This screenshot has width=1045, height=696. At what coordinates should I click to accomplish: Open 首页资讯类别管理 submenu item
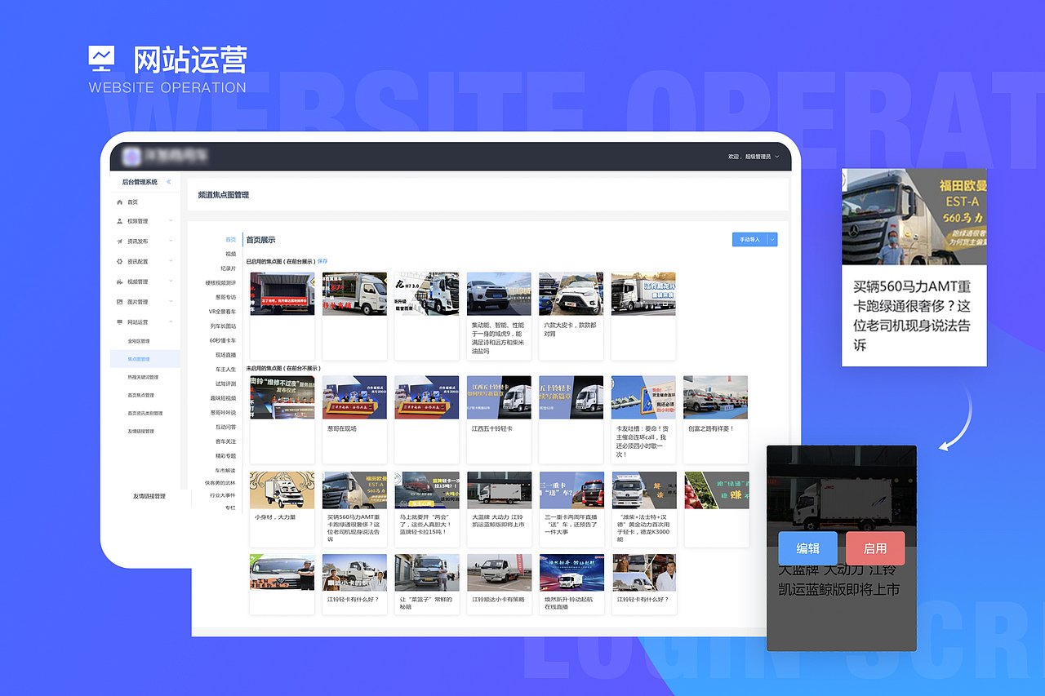tap(145, 413)
